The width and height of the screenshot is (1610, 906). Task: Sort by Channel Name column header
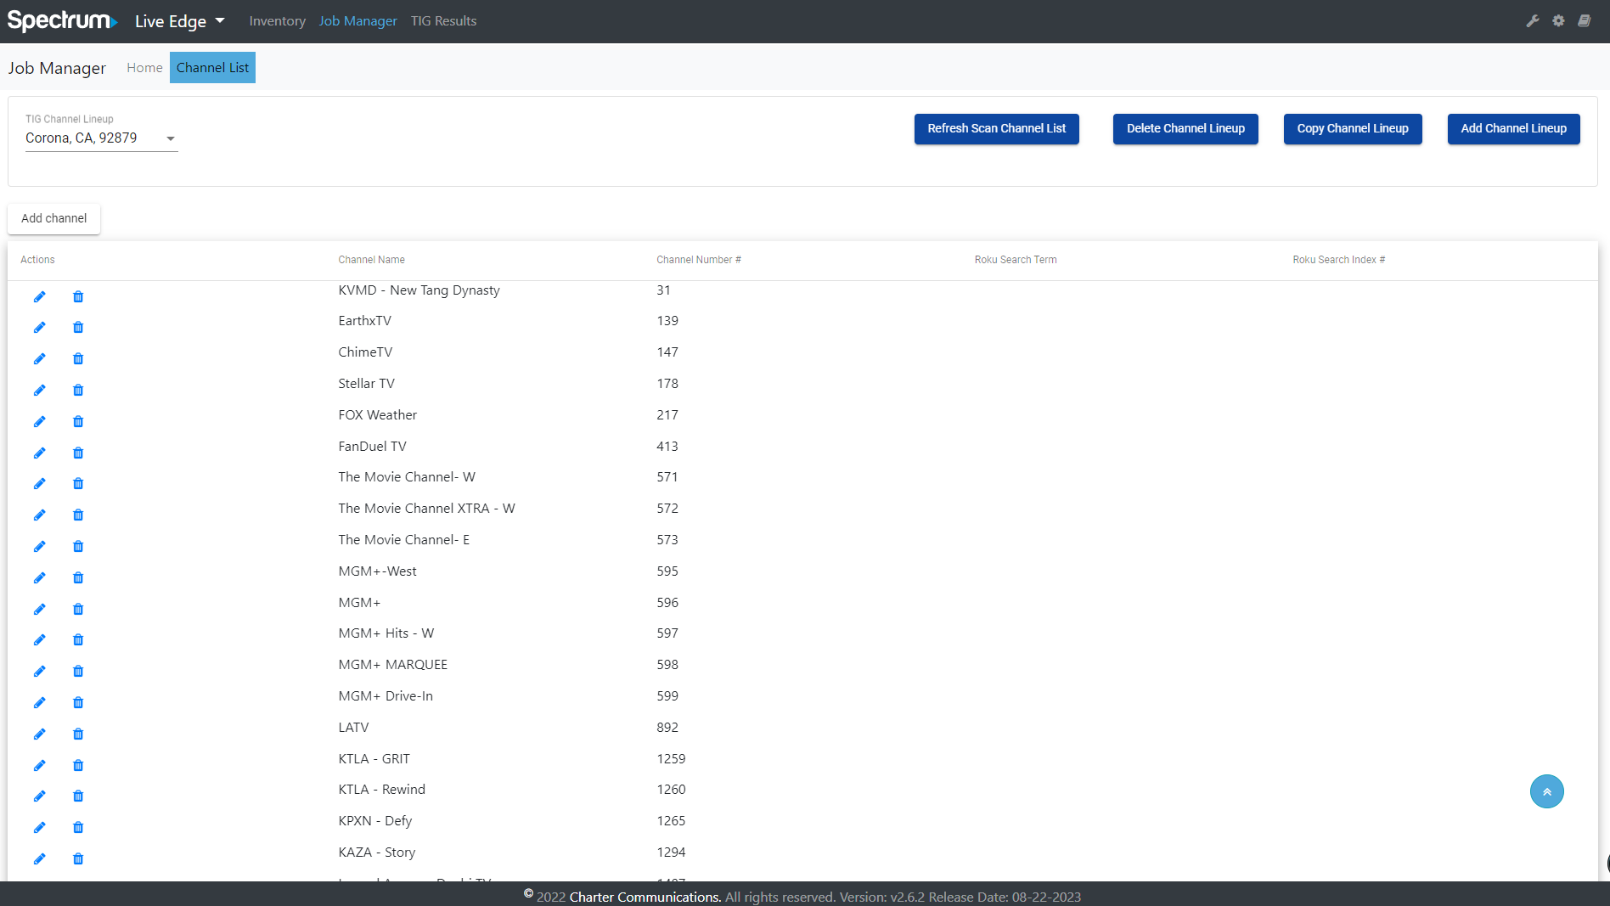(372, 260)
